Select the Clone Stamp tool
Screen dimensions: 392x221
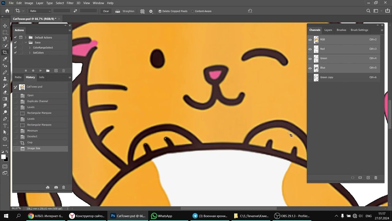[5, 79]
